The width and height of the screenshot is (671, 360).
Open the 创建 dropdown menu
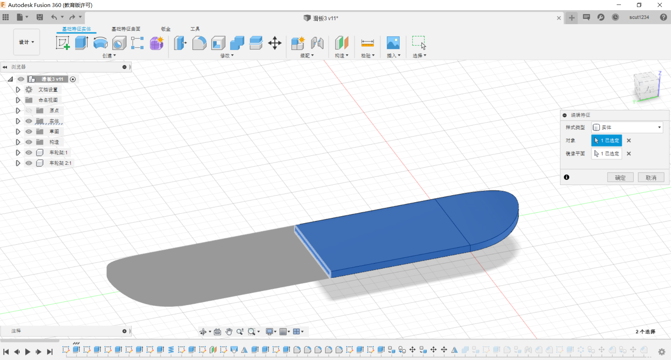coord(109,56)
